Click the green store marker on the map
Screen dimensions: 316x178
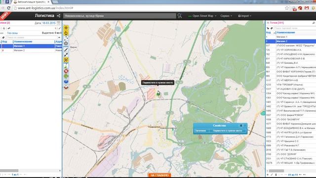[158, 94]
